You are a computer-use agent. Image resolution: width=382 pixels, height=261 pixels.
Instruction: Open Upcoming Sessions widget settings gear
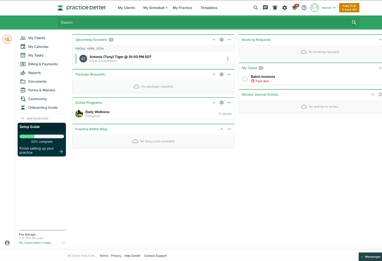point(222,40)
